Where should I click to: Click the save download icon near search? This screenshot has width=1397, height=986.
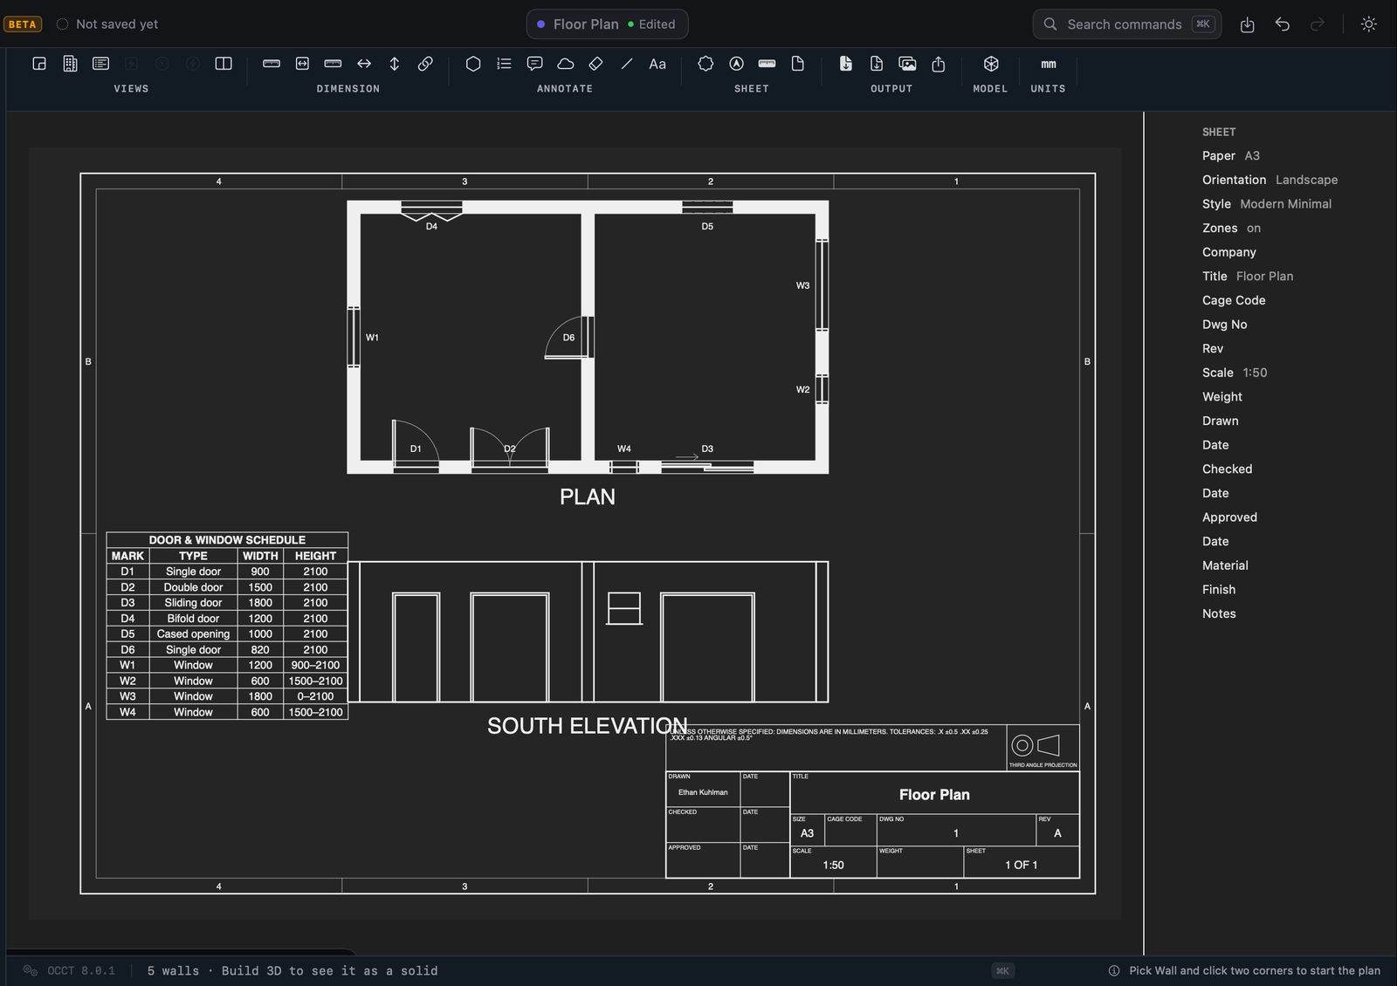(1248, 24)
